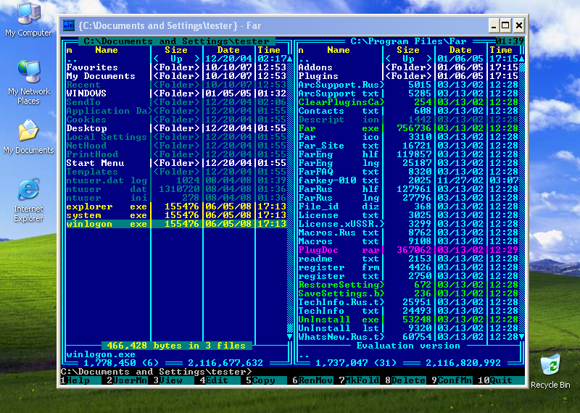Select ntuser.dat.log file row

[176, 180]
